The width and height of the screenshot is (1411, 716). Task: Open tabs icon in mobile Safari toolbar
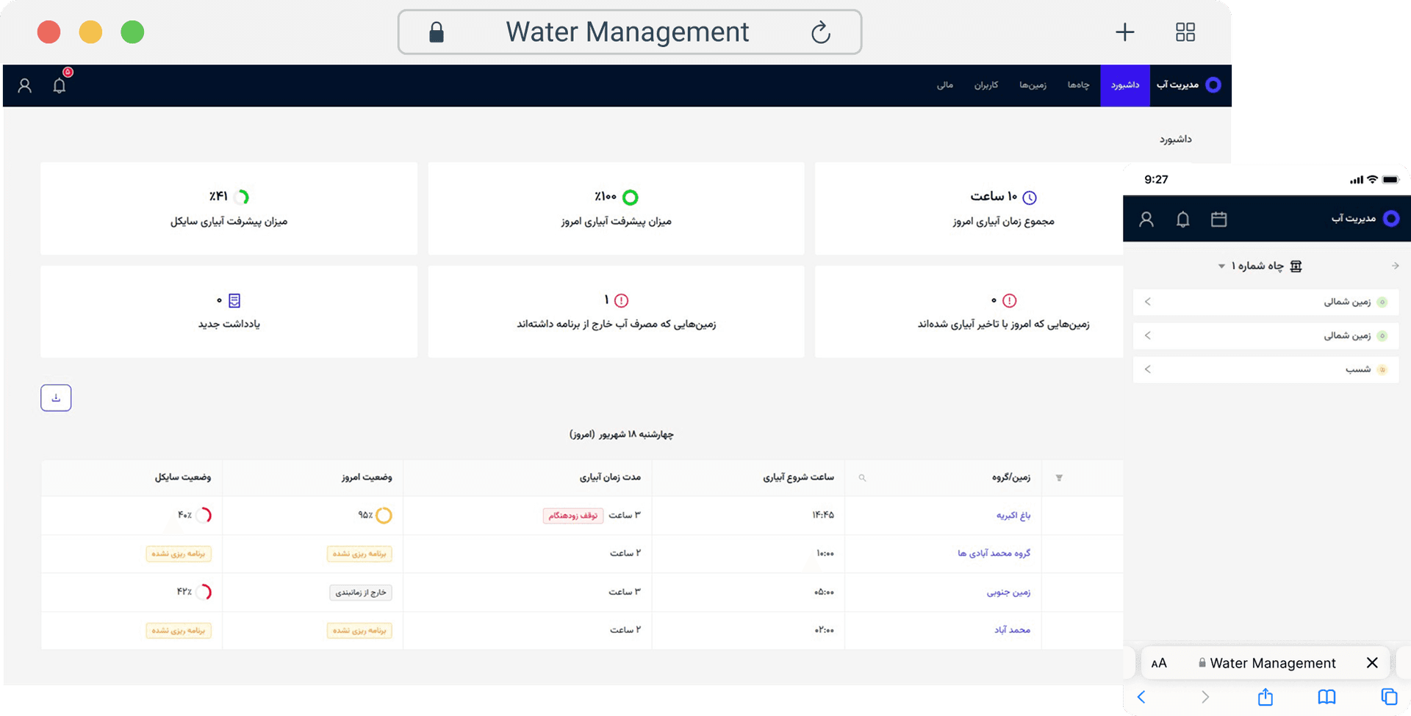click(x=1389, y=696)
